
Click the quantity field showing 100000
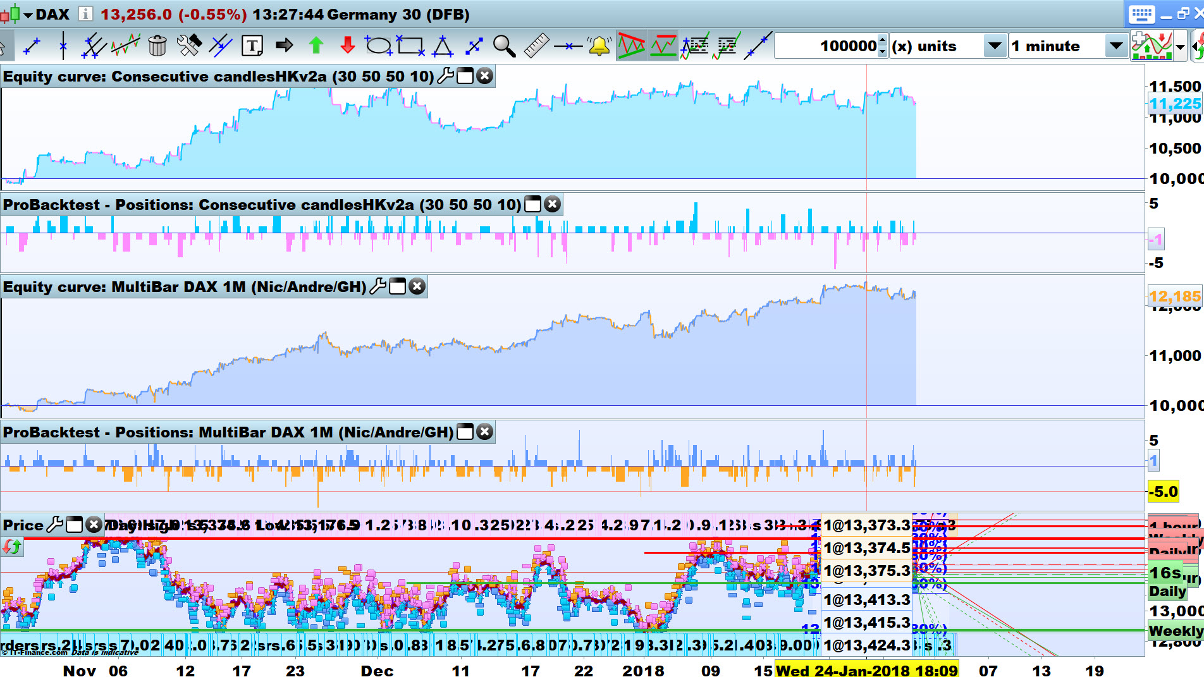tap(827, 46)
